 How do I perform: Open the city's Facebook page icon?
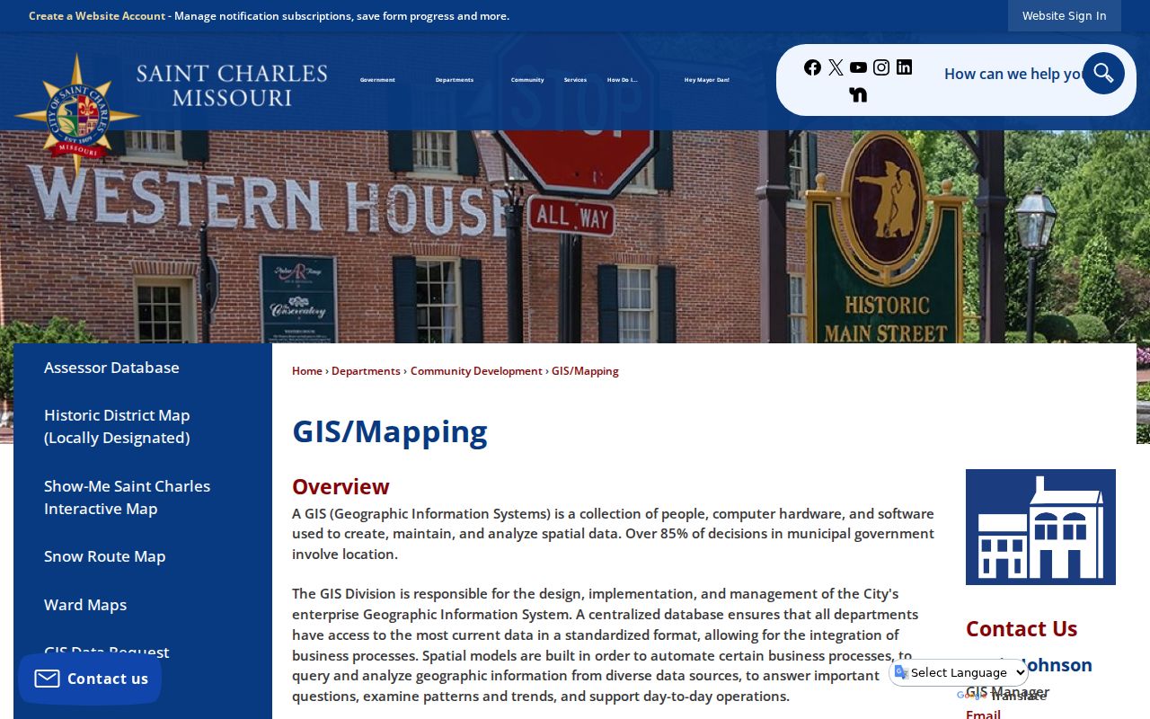812,67
